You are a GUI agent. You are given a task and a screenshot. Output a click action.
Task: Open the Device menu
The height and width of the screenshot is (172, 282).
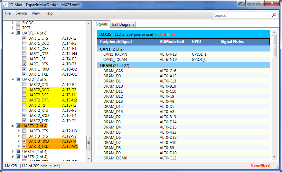tap(21, 13)
